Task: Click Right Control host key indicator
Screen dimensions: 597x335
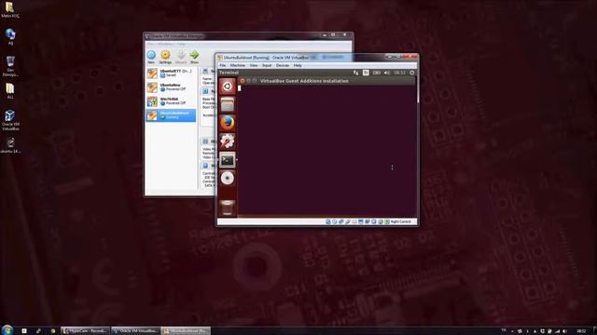Action: point(400,221)
